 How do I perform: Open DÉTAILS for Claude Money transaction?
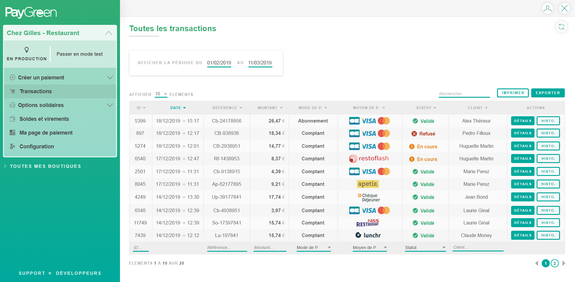[523, 235]
